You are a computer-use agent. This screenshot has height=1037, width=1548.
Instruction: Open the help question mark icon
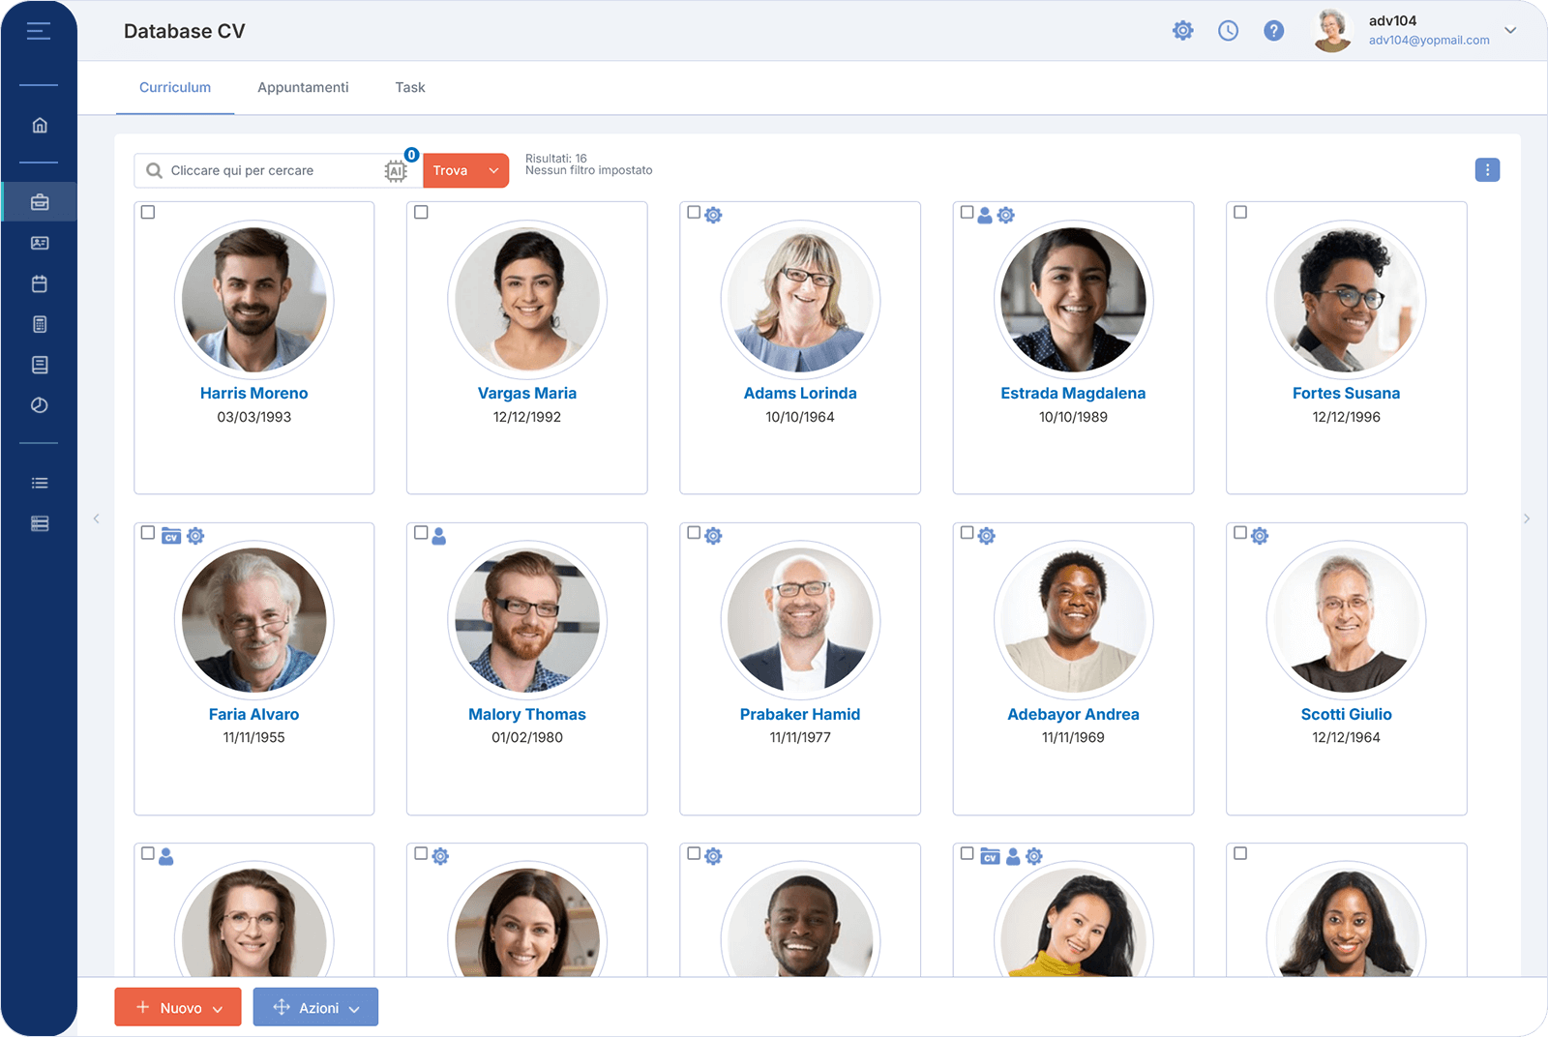coord(1274,31)
